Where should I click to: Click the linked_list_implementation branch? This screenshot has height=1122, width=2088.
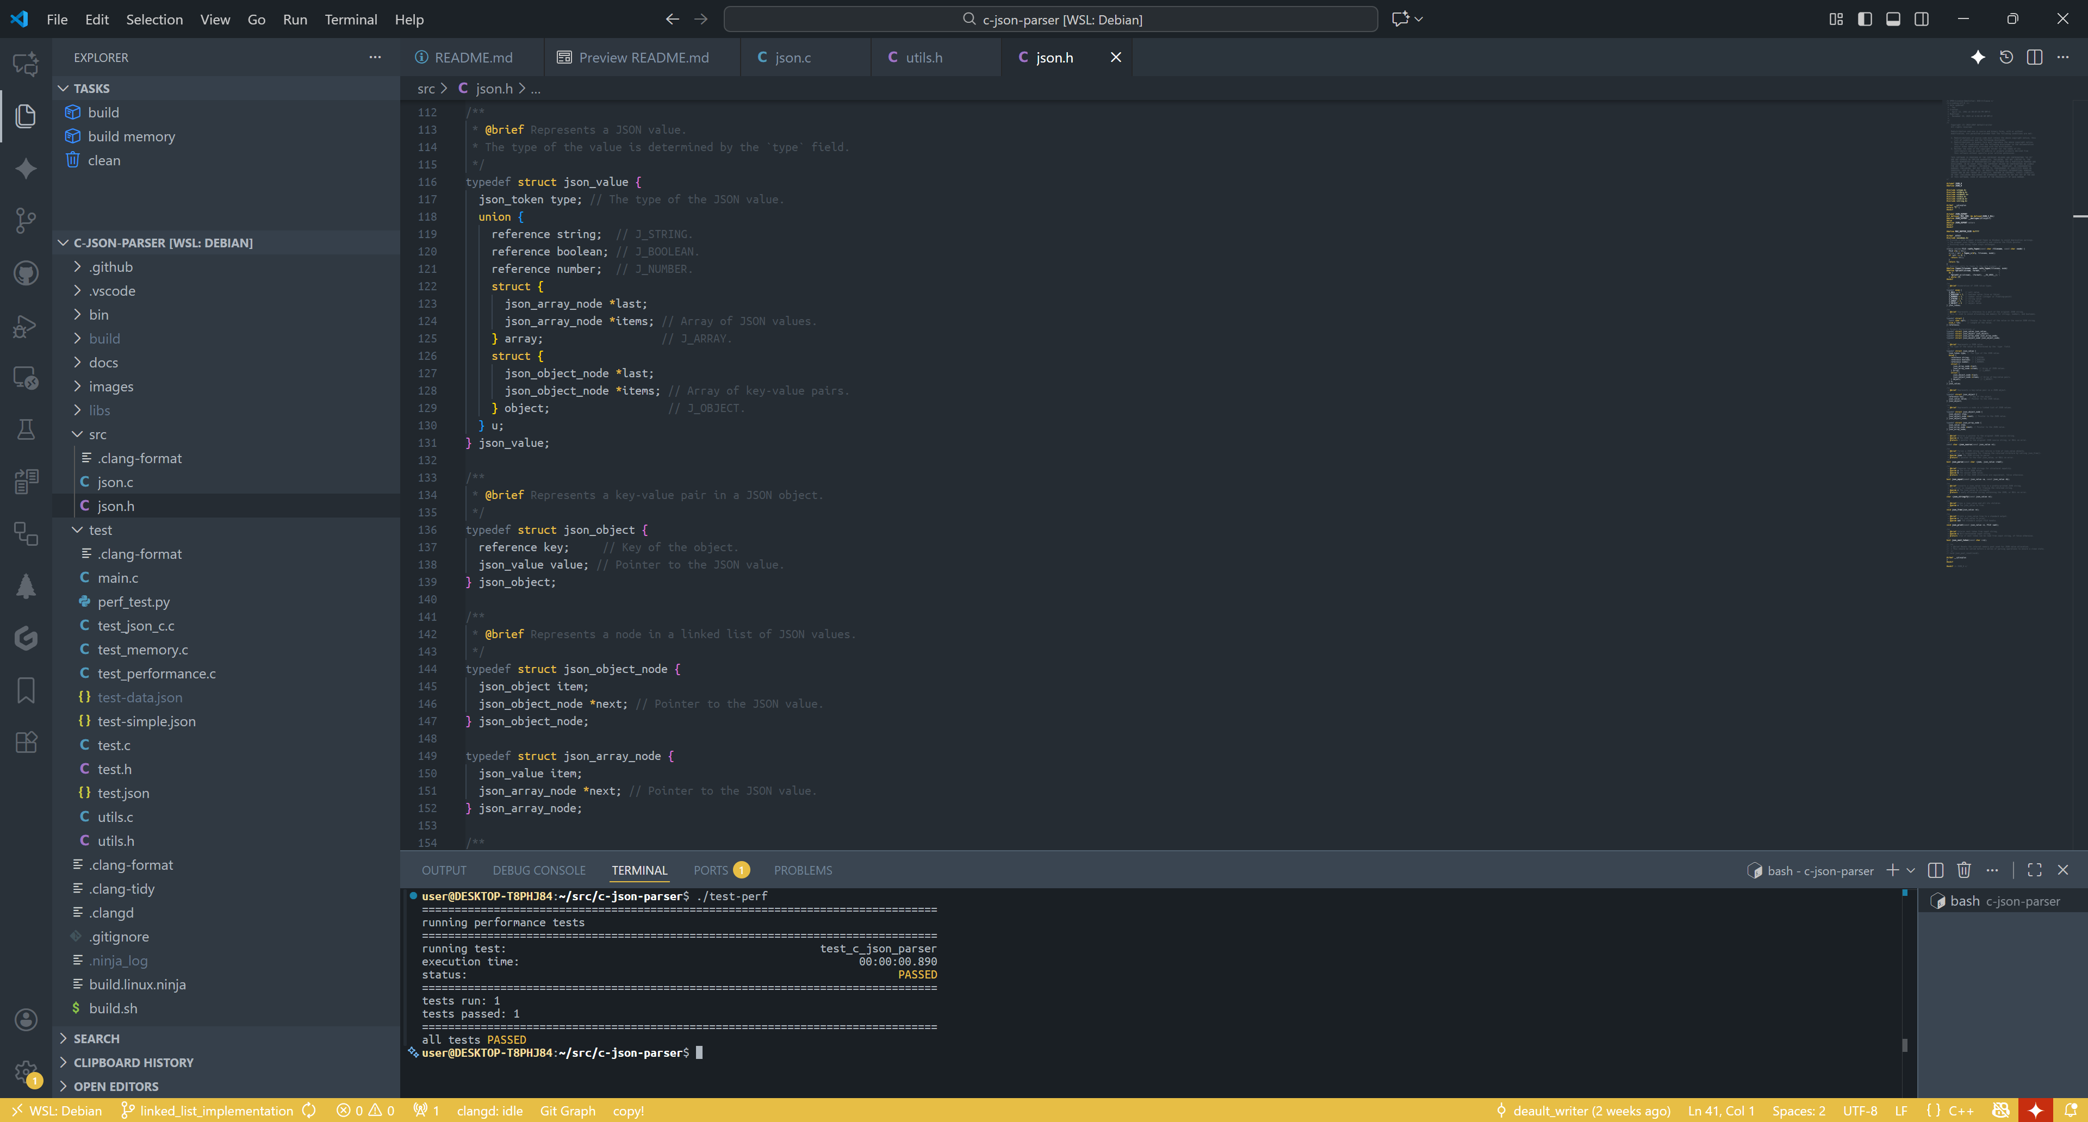pyautogui.click(x=207, y=1111)
